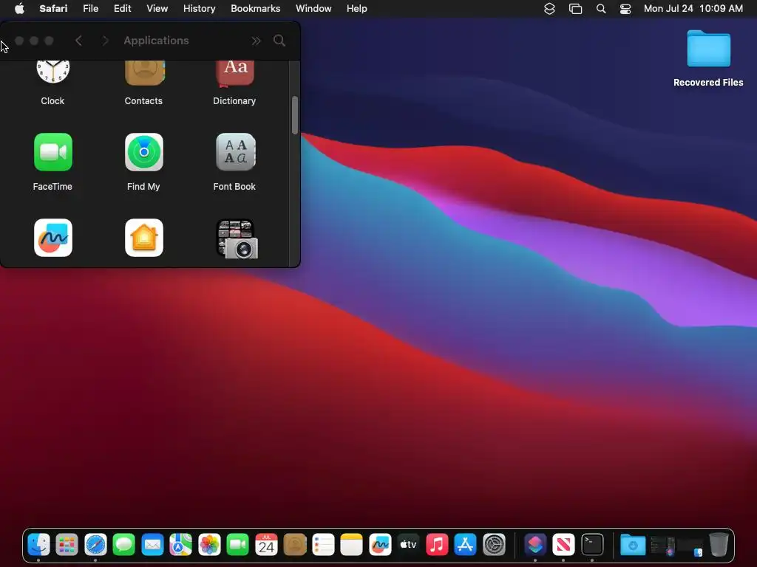Open the Dictionary app icon
Screen dimensions: 757x567
[x=234, y=74]
